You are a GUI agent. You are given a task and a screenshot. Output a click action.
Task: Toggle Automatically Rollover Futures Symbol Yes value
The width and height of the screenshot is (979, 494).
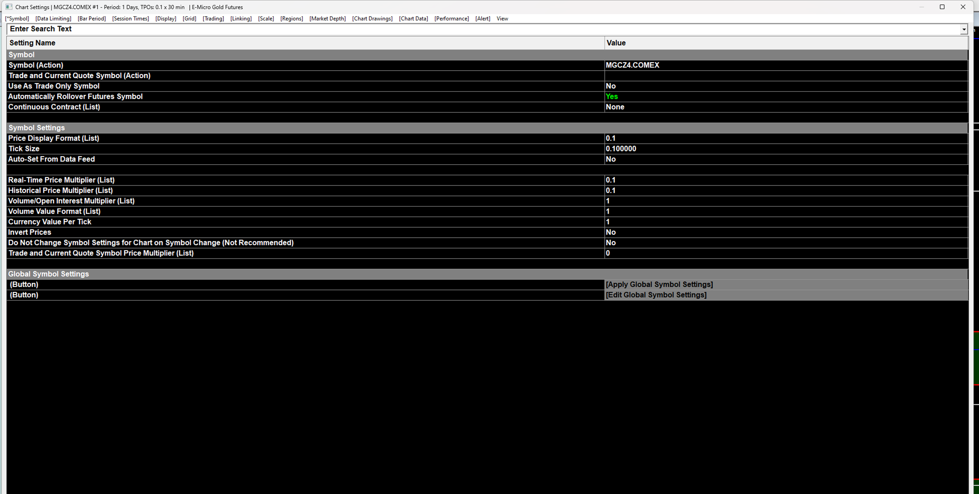(x=612, y=97)
